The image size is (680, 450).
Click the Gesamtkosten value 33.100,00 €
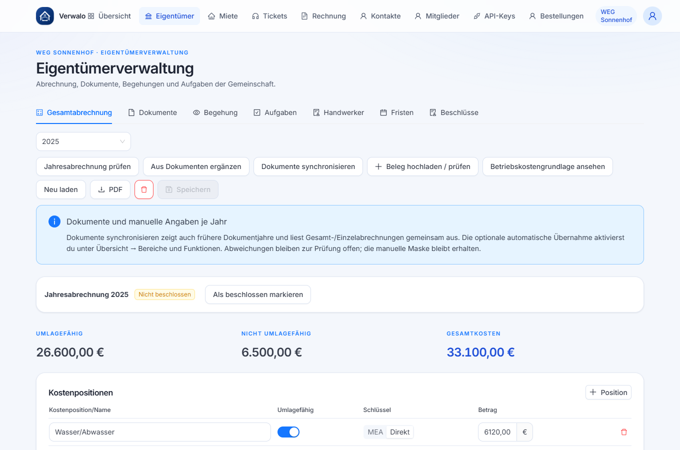(x=480, y=352)
